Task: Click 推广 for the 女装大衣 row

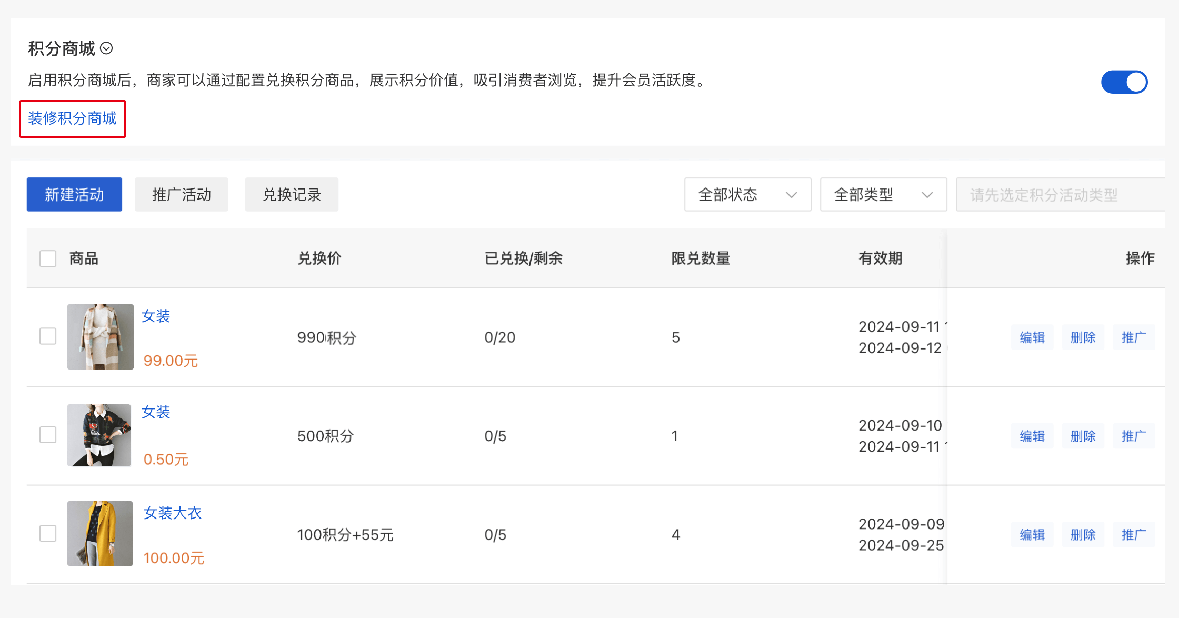Action: tap(1133, 535)
